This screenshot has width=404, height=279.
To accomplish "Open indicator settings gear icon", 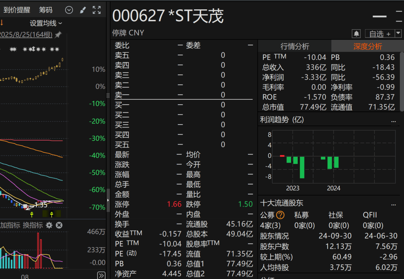I will pos(49,225).
